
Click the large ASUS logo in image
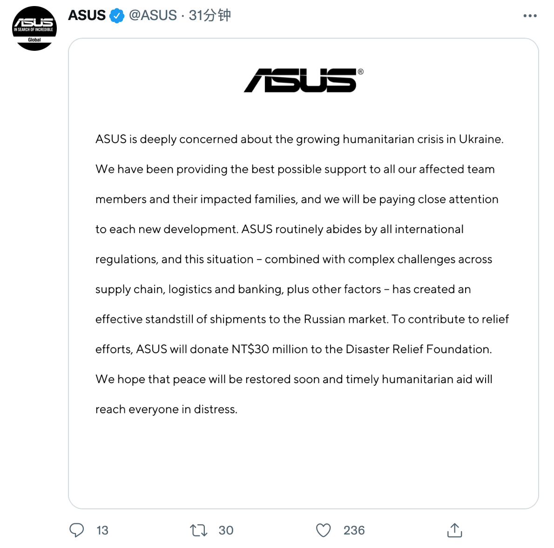(x=301, y=80)
